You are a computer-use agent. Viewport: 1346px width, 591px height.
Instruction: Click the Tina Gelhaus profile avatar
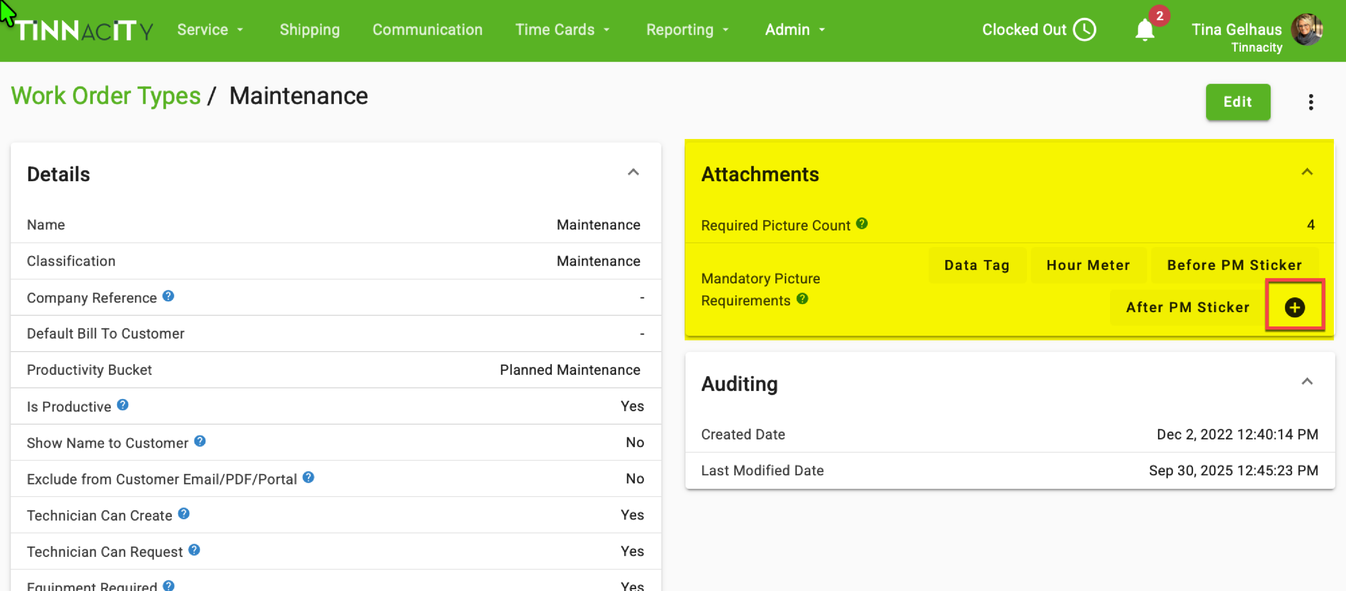pos(1307,30)
